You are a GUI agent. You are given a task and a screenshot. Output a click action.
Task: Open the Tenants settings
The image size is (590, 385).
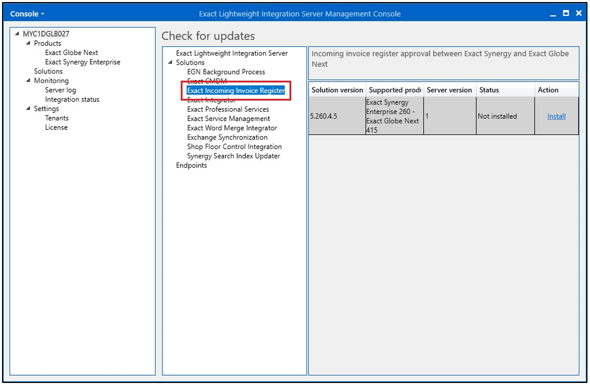[x=57, y=118]
